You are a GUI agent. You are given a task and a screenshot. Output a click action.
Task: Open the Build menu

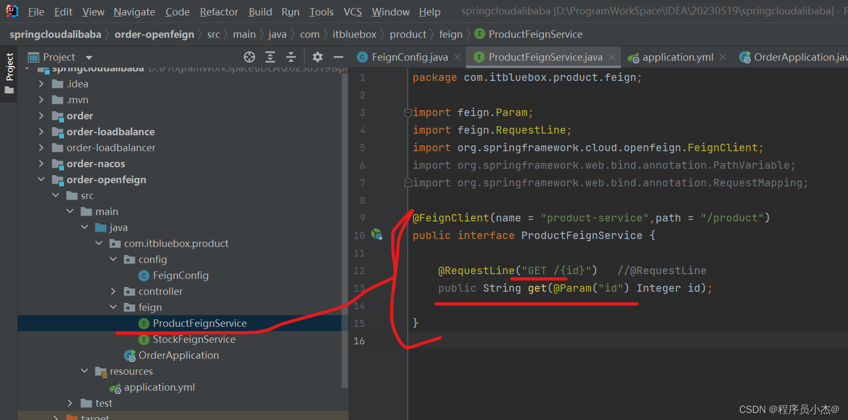tap(260, 12)
